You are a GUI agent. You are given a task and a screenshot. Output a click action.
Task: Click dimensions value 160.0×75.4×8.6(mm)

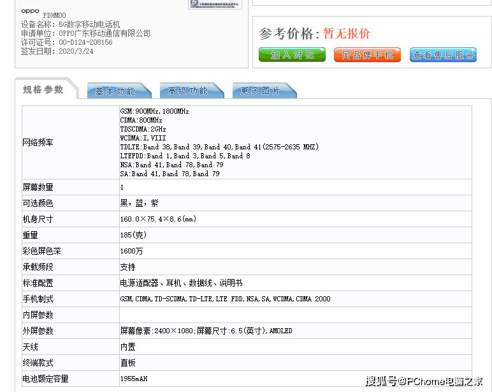(158, 219)
